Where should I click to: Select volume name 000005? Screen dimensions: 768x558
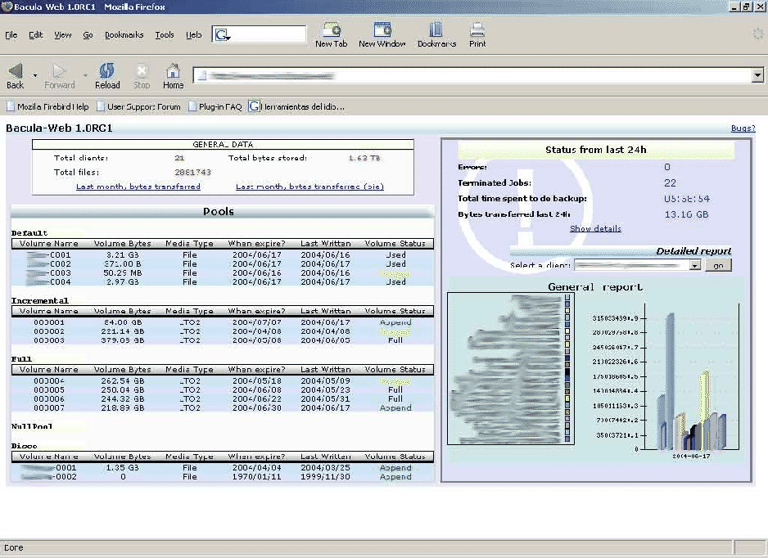click(x=49, y=390)
